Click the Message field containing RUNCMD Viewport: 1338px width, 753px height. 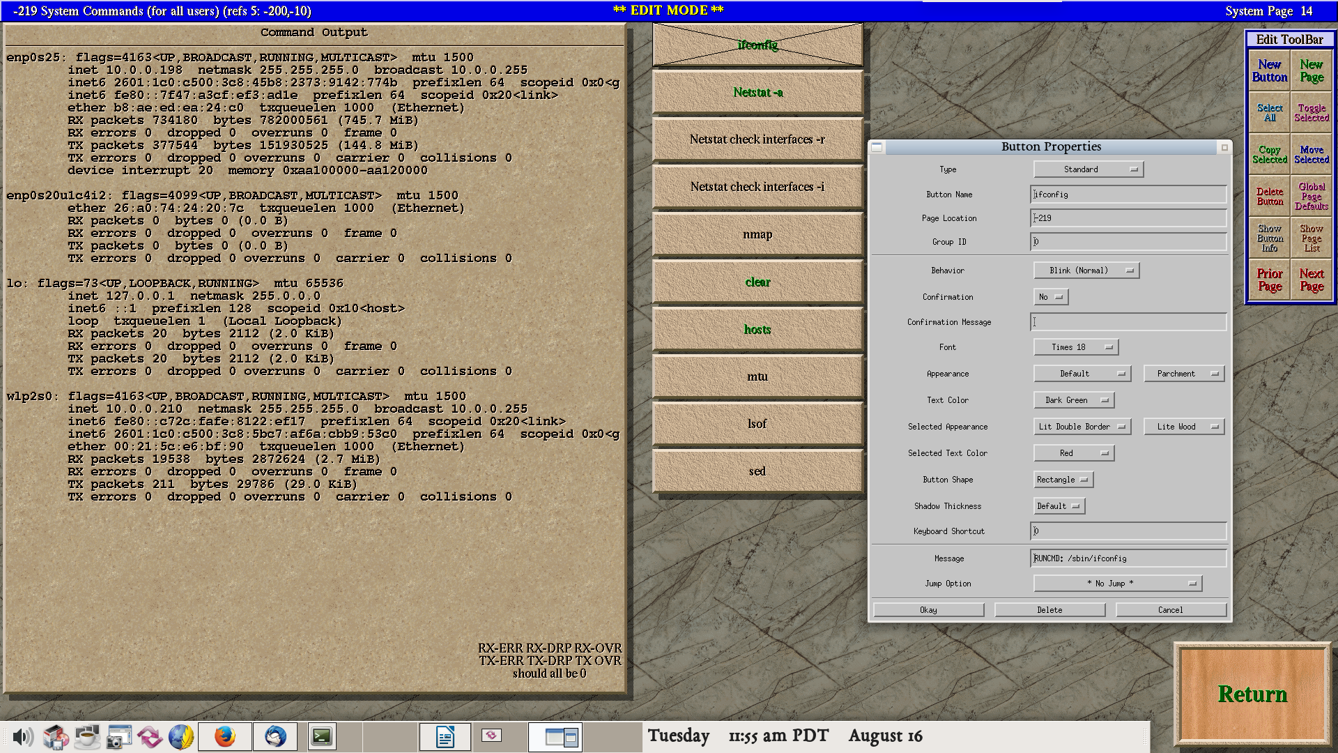(1128, 558)
